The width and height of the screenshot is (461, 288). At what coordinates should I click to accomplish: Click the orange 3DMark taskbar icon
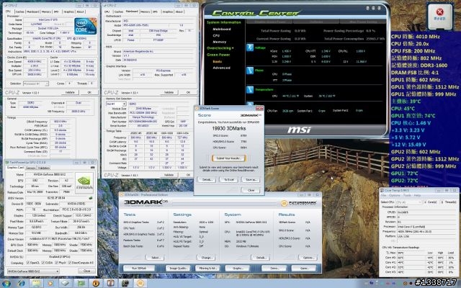(140, 283)
